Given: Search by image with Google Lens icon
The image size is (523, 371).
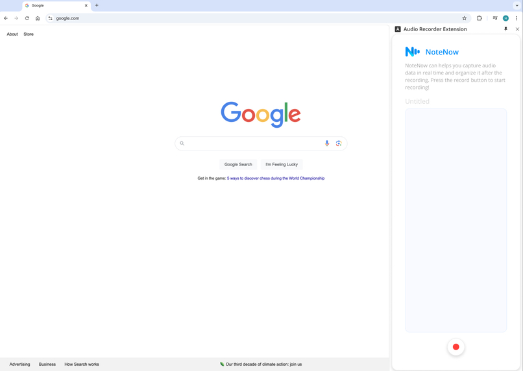Looking at the screenshot, I should point(339,143).
